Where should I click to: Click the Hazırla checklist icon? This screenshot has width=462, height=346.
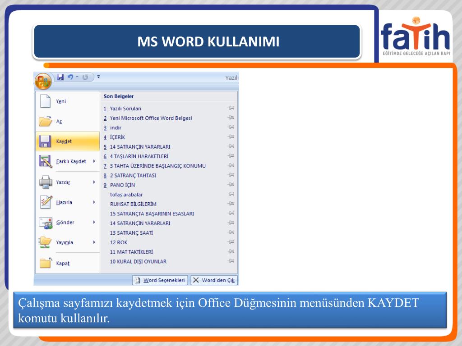(x=46, y=202)
